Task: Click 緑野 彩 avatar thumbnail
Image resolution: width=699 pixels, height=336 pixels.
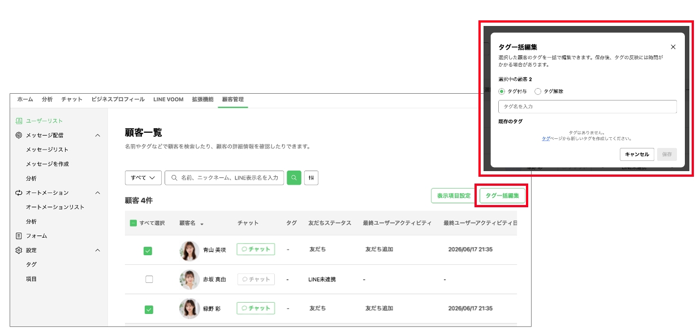Action: click(189, 309)
